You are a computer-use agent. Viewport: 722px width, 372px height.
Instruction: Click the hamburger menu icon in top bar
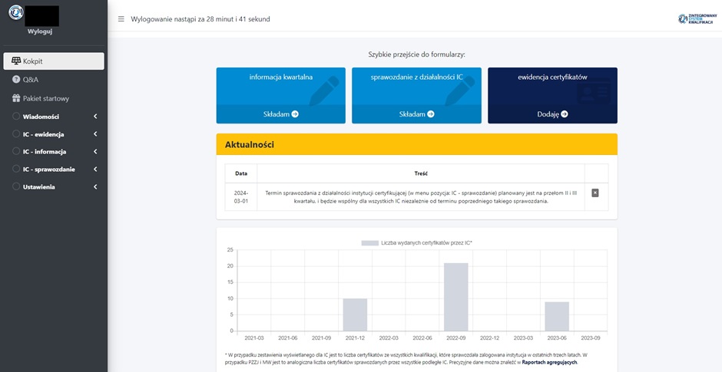pos(121,18)
